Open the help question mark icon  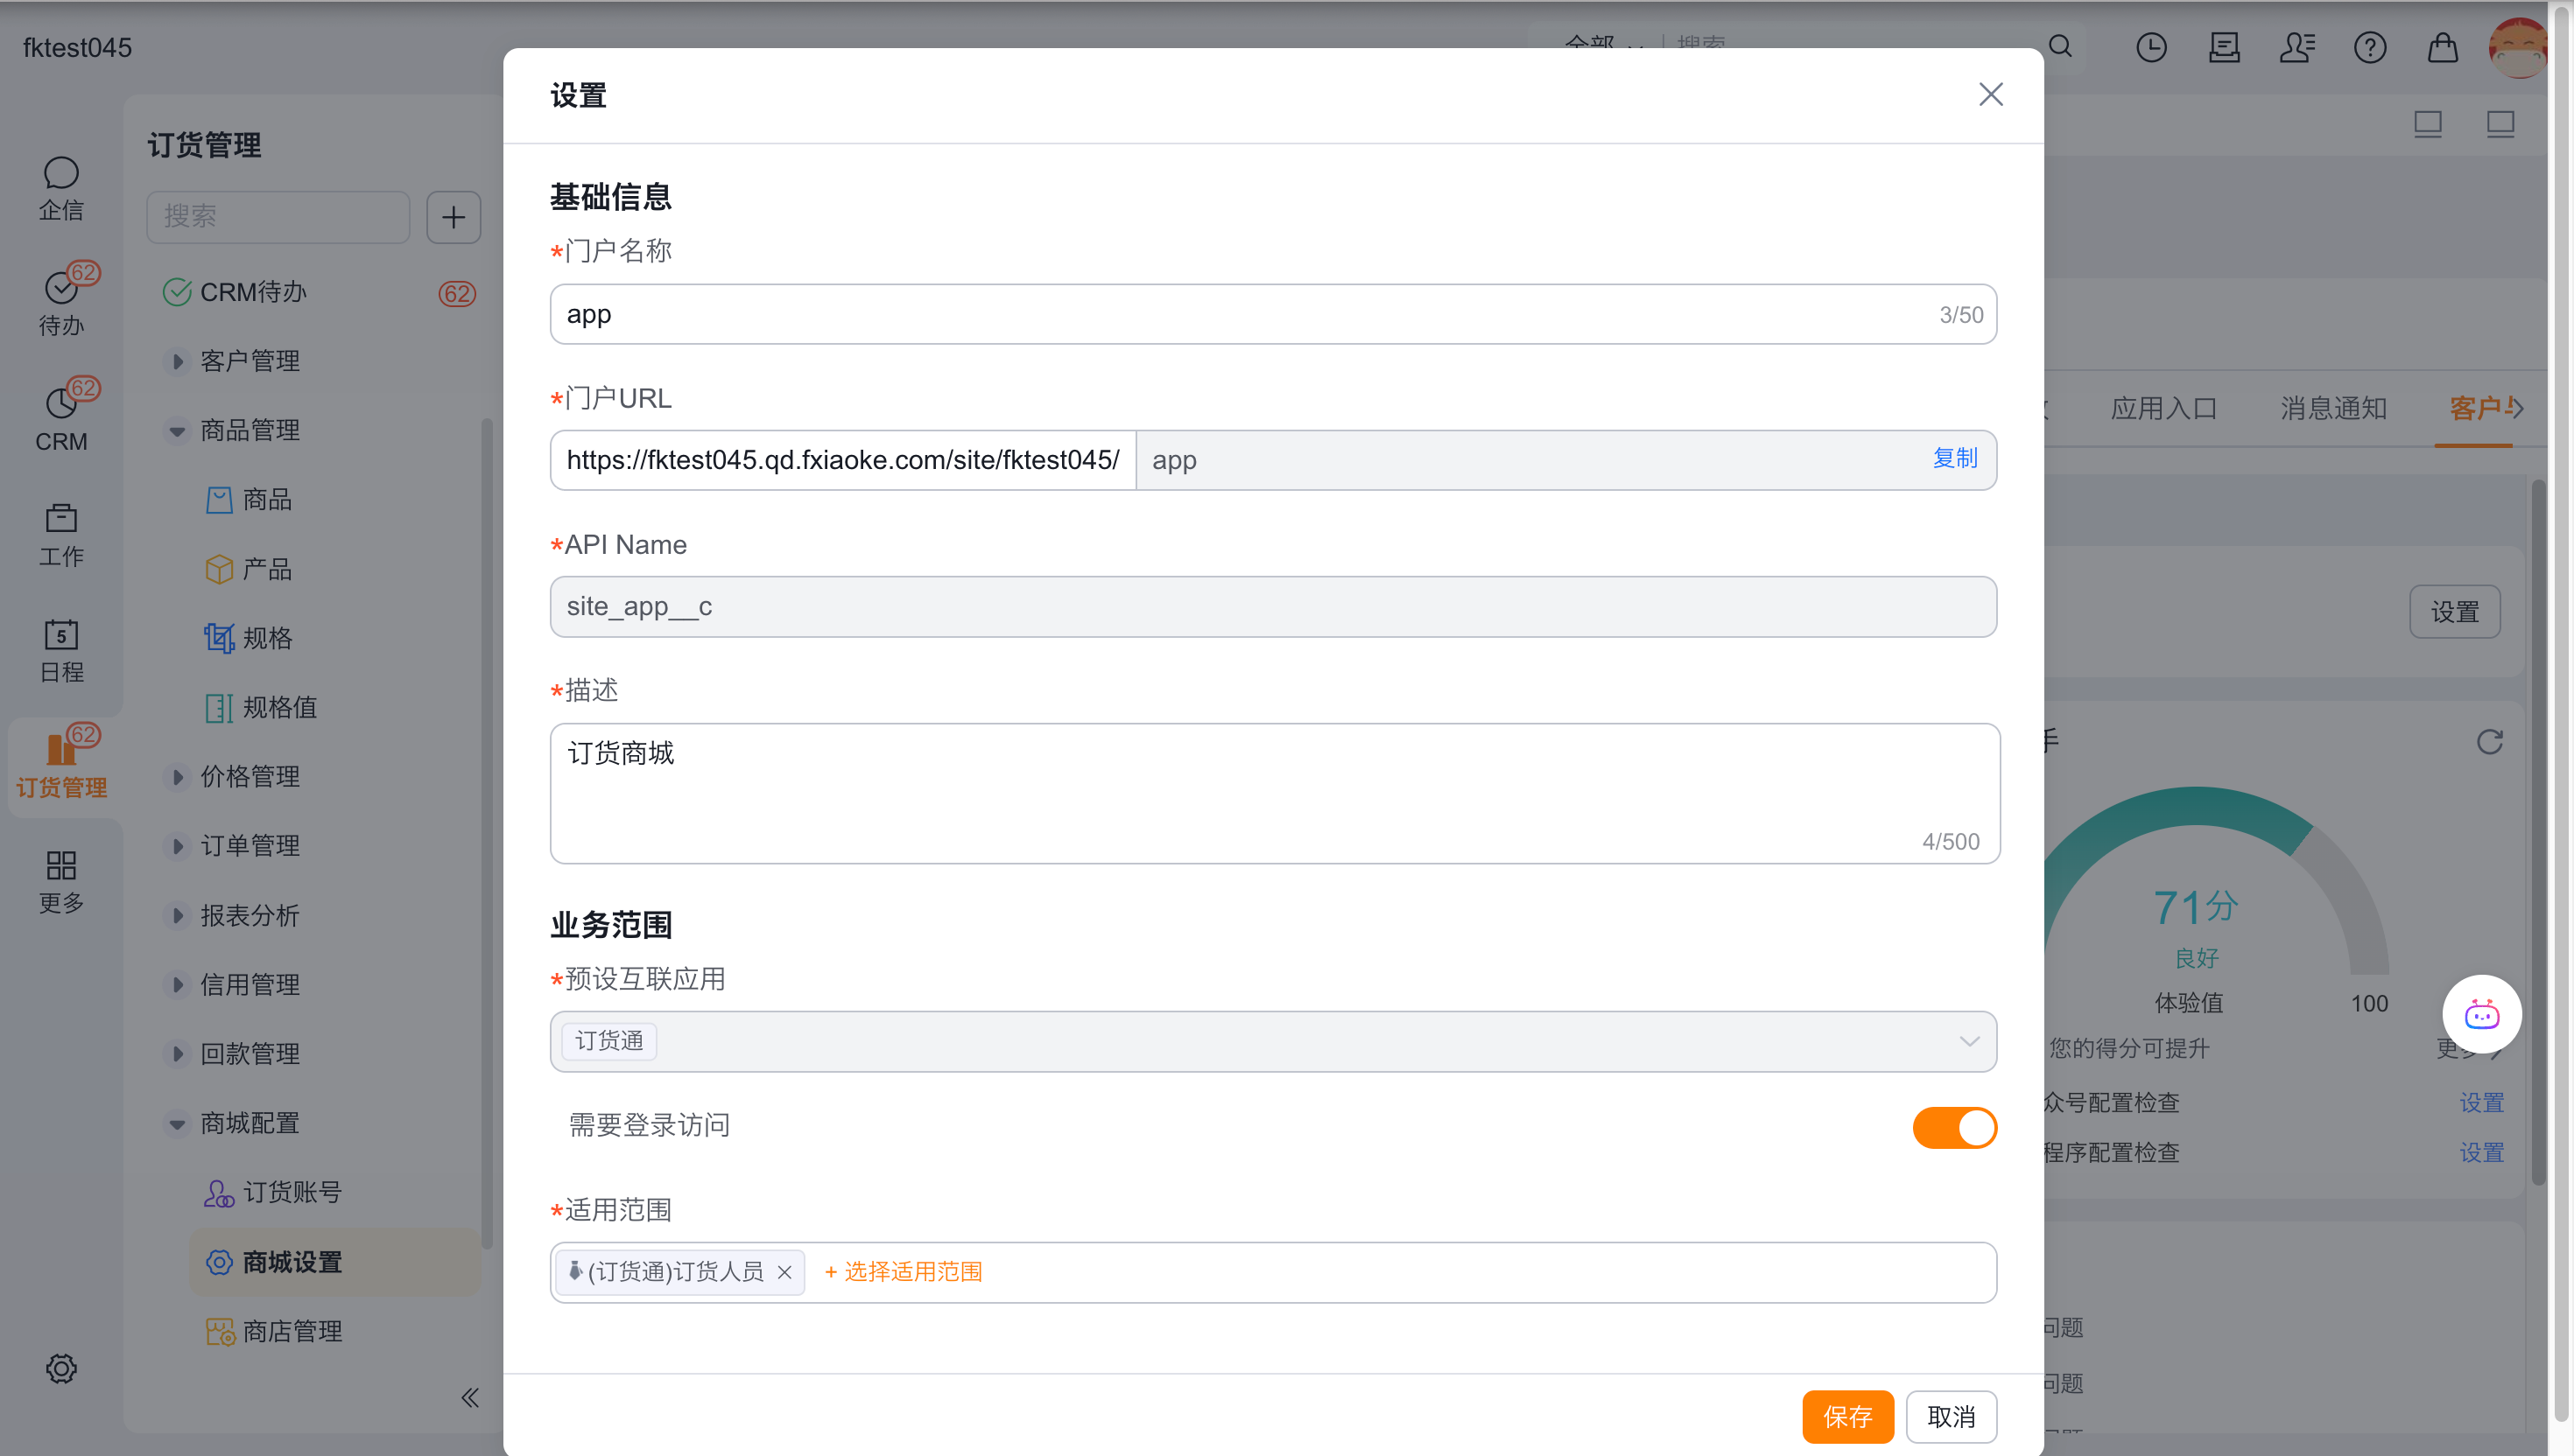coord(2369,47)
